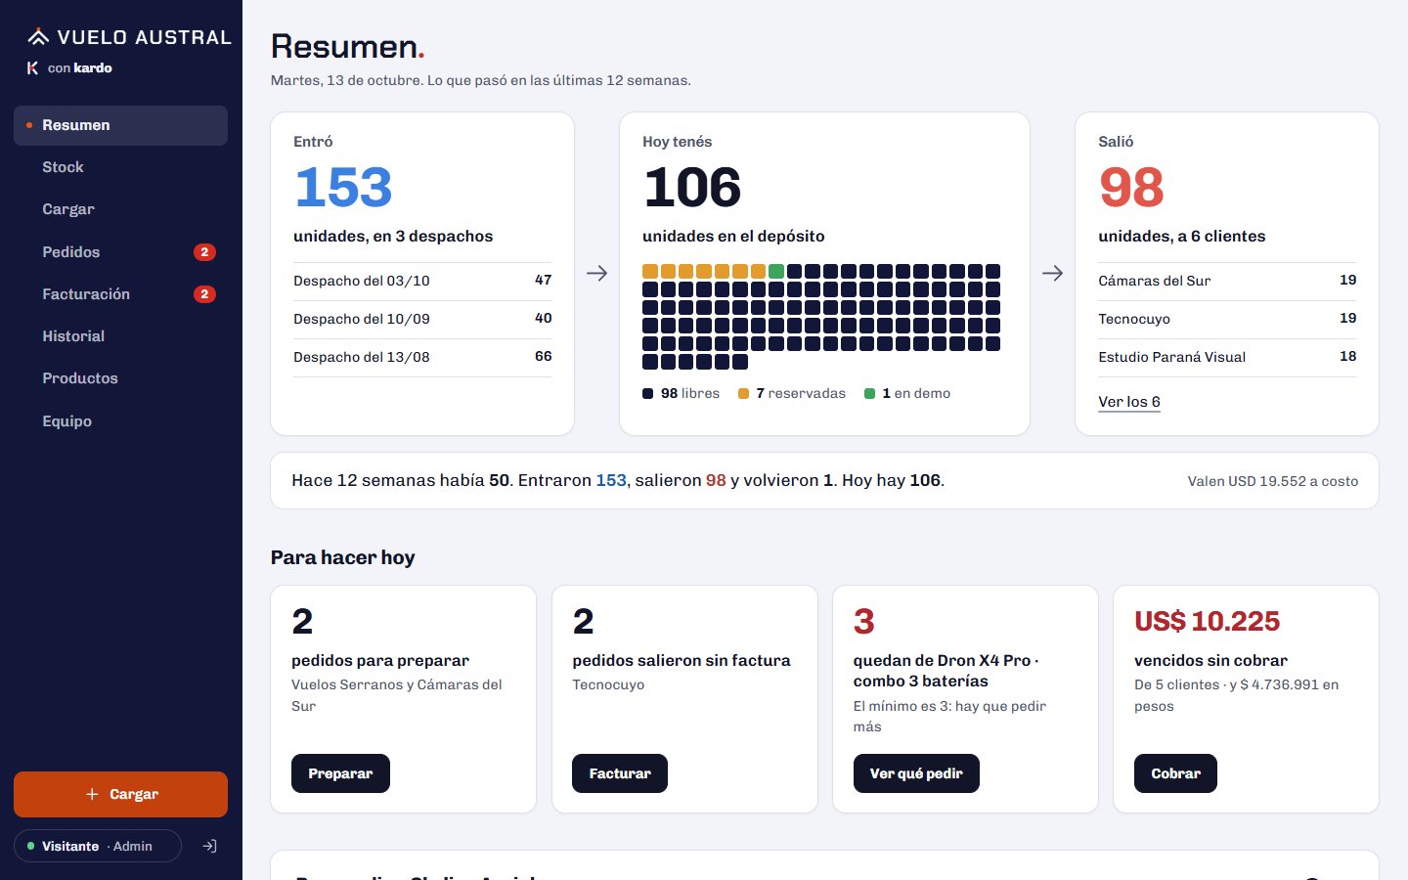This screenshot has height=880, width=1408.
Task: Click the red badge next to Facturación
Action: 204,294
